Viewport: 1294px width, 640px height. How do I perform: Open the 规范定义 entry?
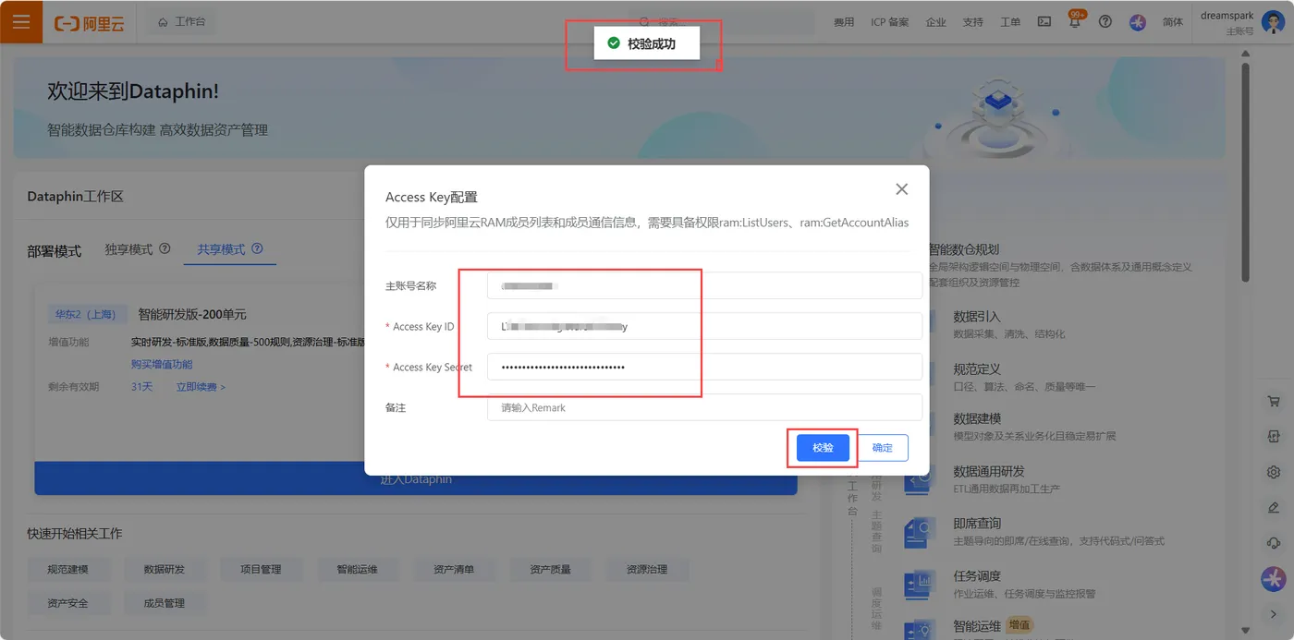click(977, 369)
